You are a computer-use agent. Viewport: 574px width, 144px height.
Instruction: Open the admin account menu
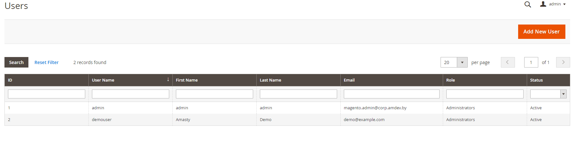point(553,4)
